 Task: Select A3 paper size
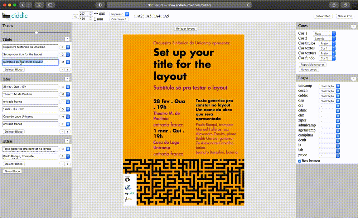coord(145,16)
